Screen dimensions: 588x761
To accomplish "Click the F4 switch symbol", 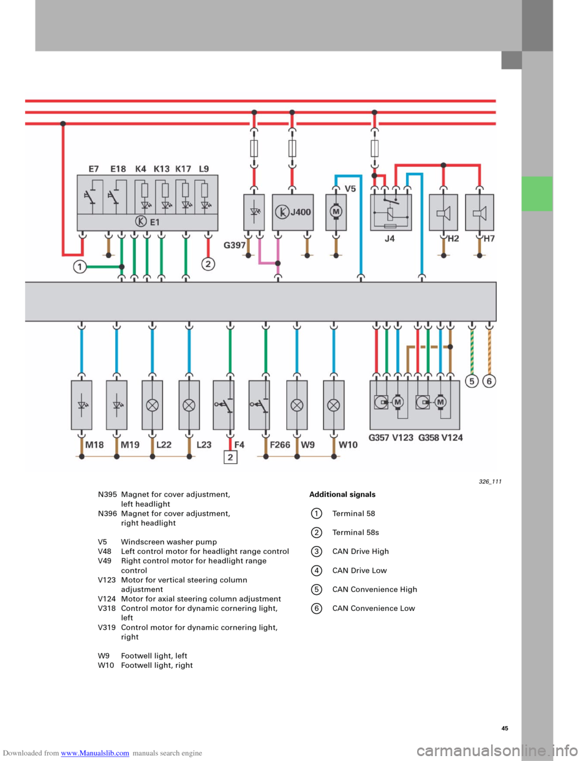I will pos(224,405).
